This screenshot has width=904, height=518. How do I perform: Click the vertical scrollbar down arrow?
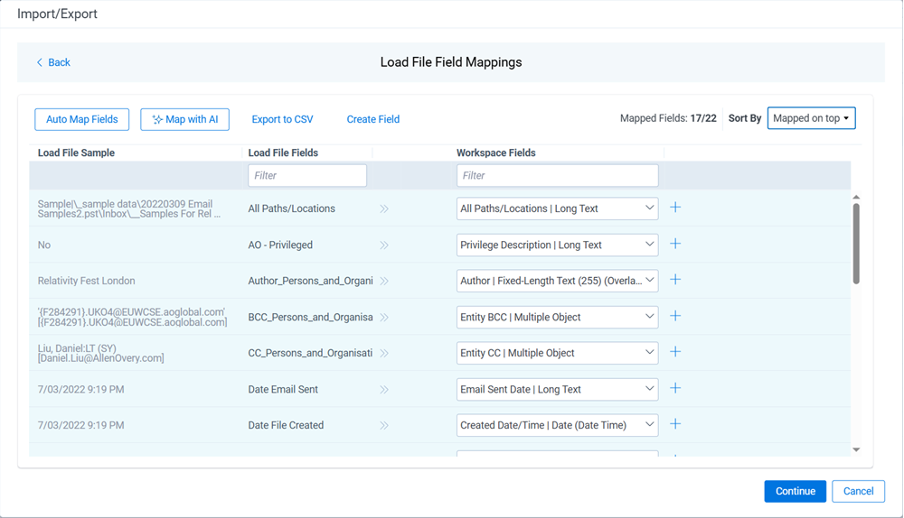click(856, 449)
